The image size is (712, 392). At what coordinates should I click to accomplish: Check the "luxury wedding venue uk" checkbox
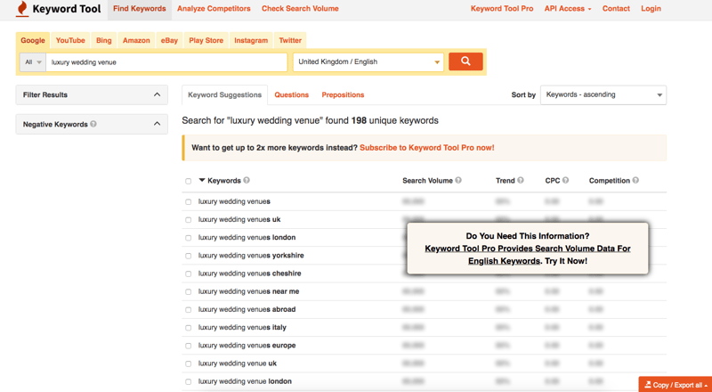click(x=189, y=363)
